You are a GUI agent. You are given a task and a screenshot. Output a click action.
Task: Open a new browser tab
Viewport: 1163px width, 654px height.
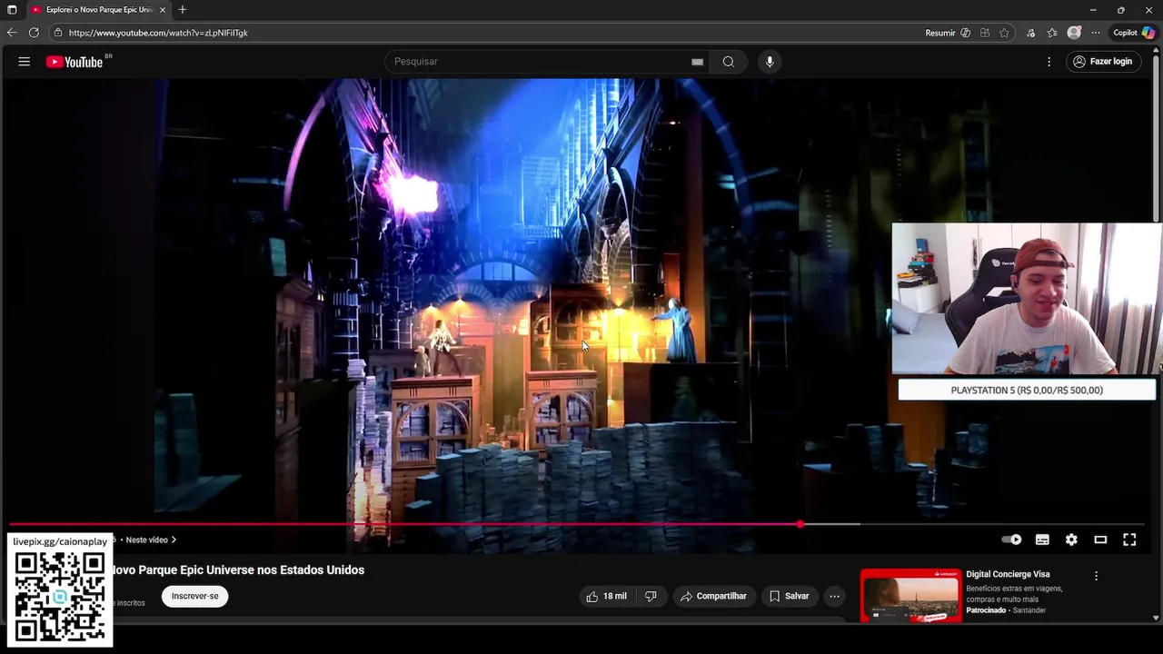(x=183, y=10)
